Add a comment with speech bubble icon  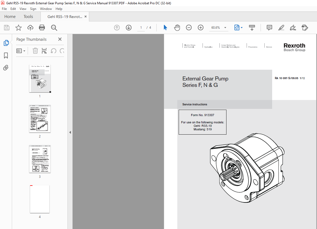tap(269, 28)
